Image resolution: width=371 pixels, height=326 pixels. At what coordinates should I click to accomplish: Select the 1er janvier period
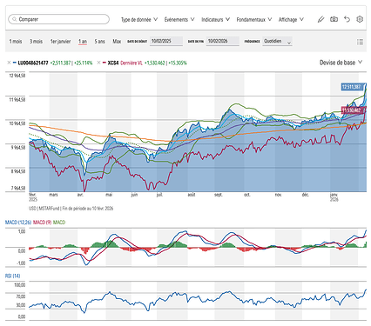pyautogui.click(x=60, y=42)
